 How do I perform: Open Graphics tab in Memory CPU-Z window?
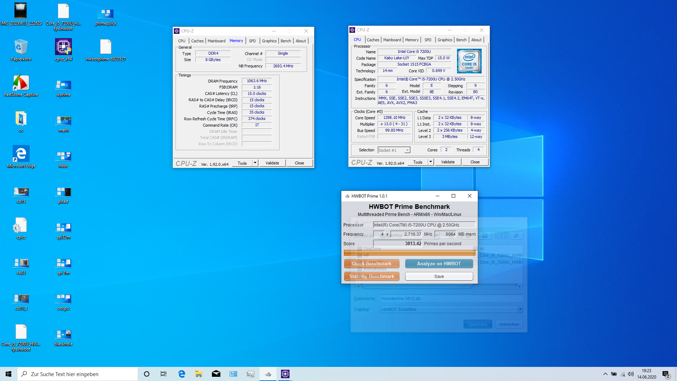click(x=269, y=41)
